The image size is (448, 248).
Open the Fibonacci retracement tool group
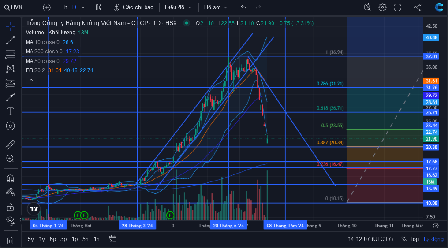pos(10,55)
